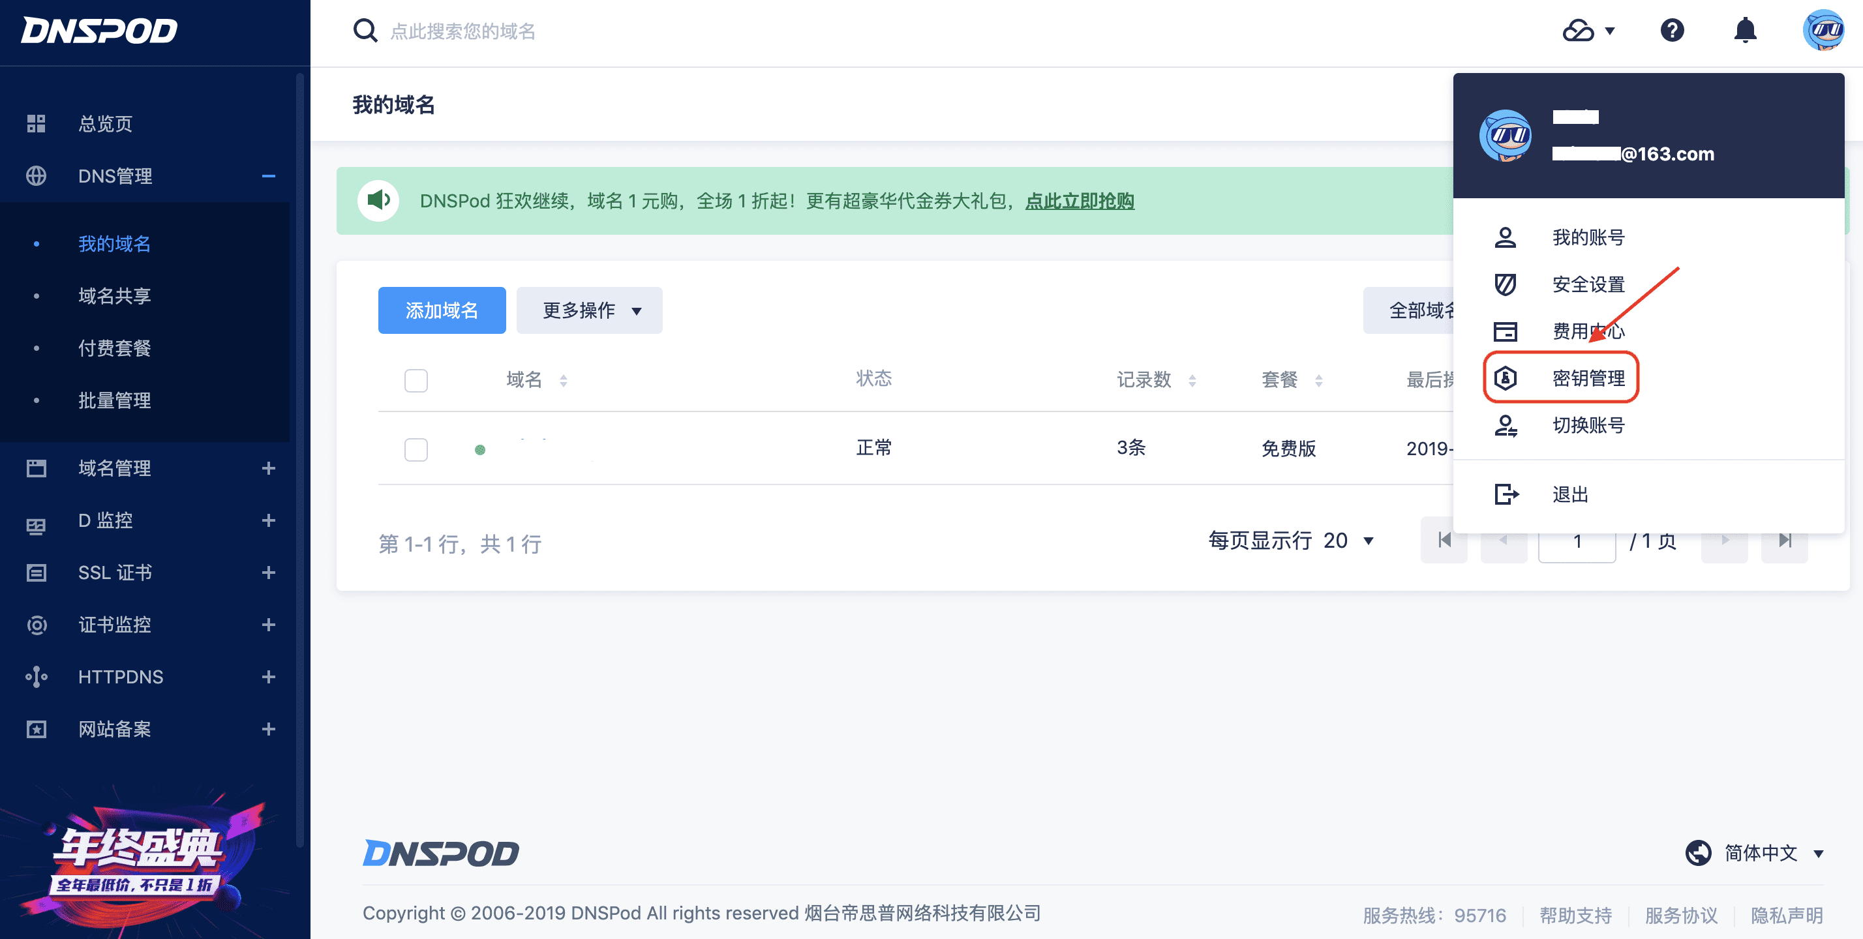Viewport: 1863px width, 939px height.
Task: Click the SSL 证书 sidebar icon
Action: coord(36,573)
